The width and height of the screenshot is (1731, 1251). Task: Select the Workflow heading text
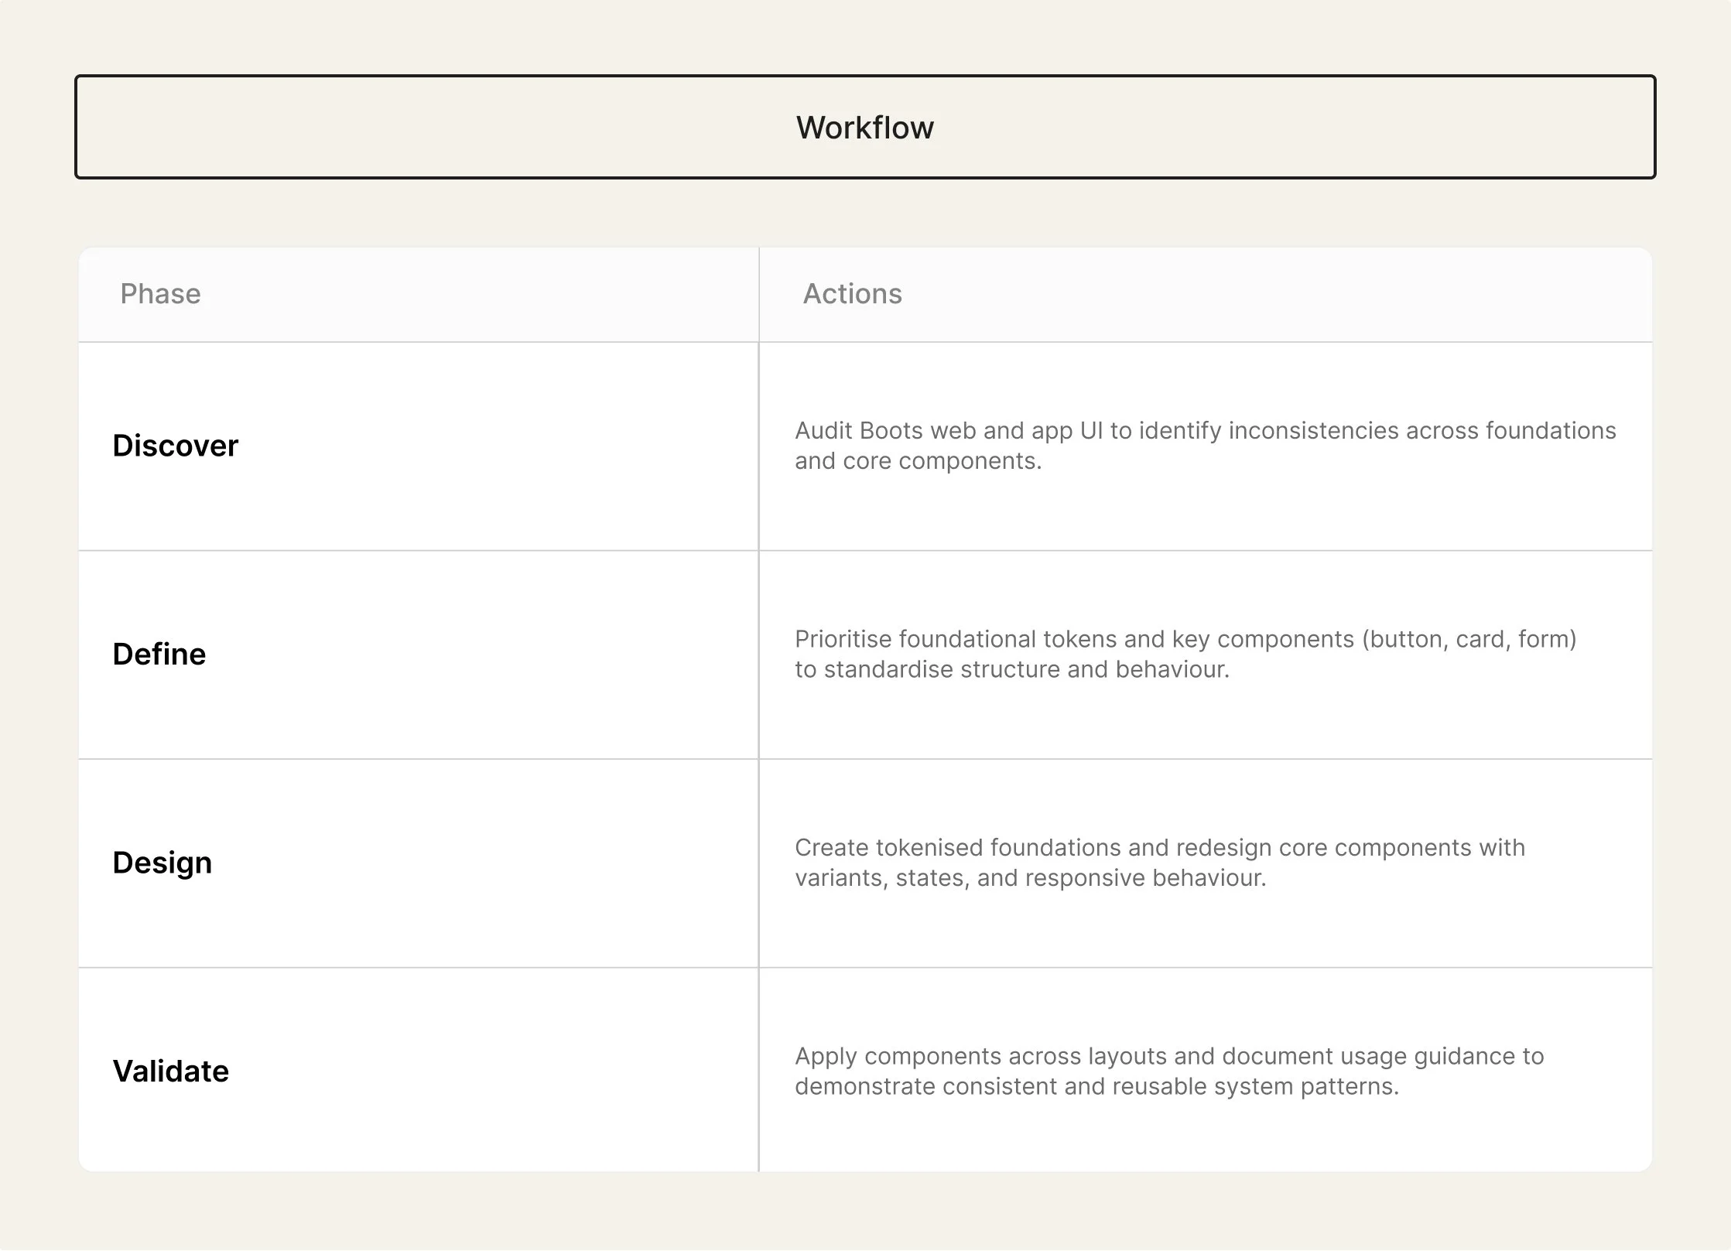[x=864, y=128]
